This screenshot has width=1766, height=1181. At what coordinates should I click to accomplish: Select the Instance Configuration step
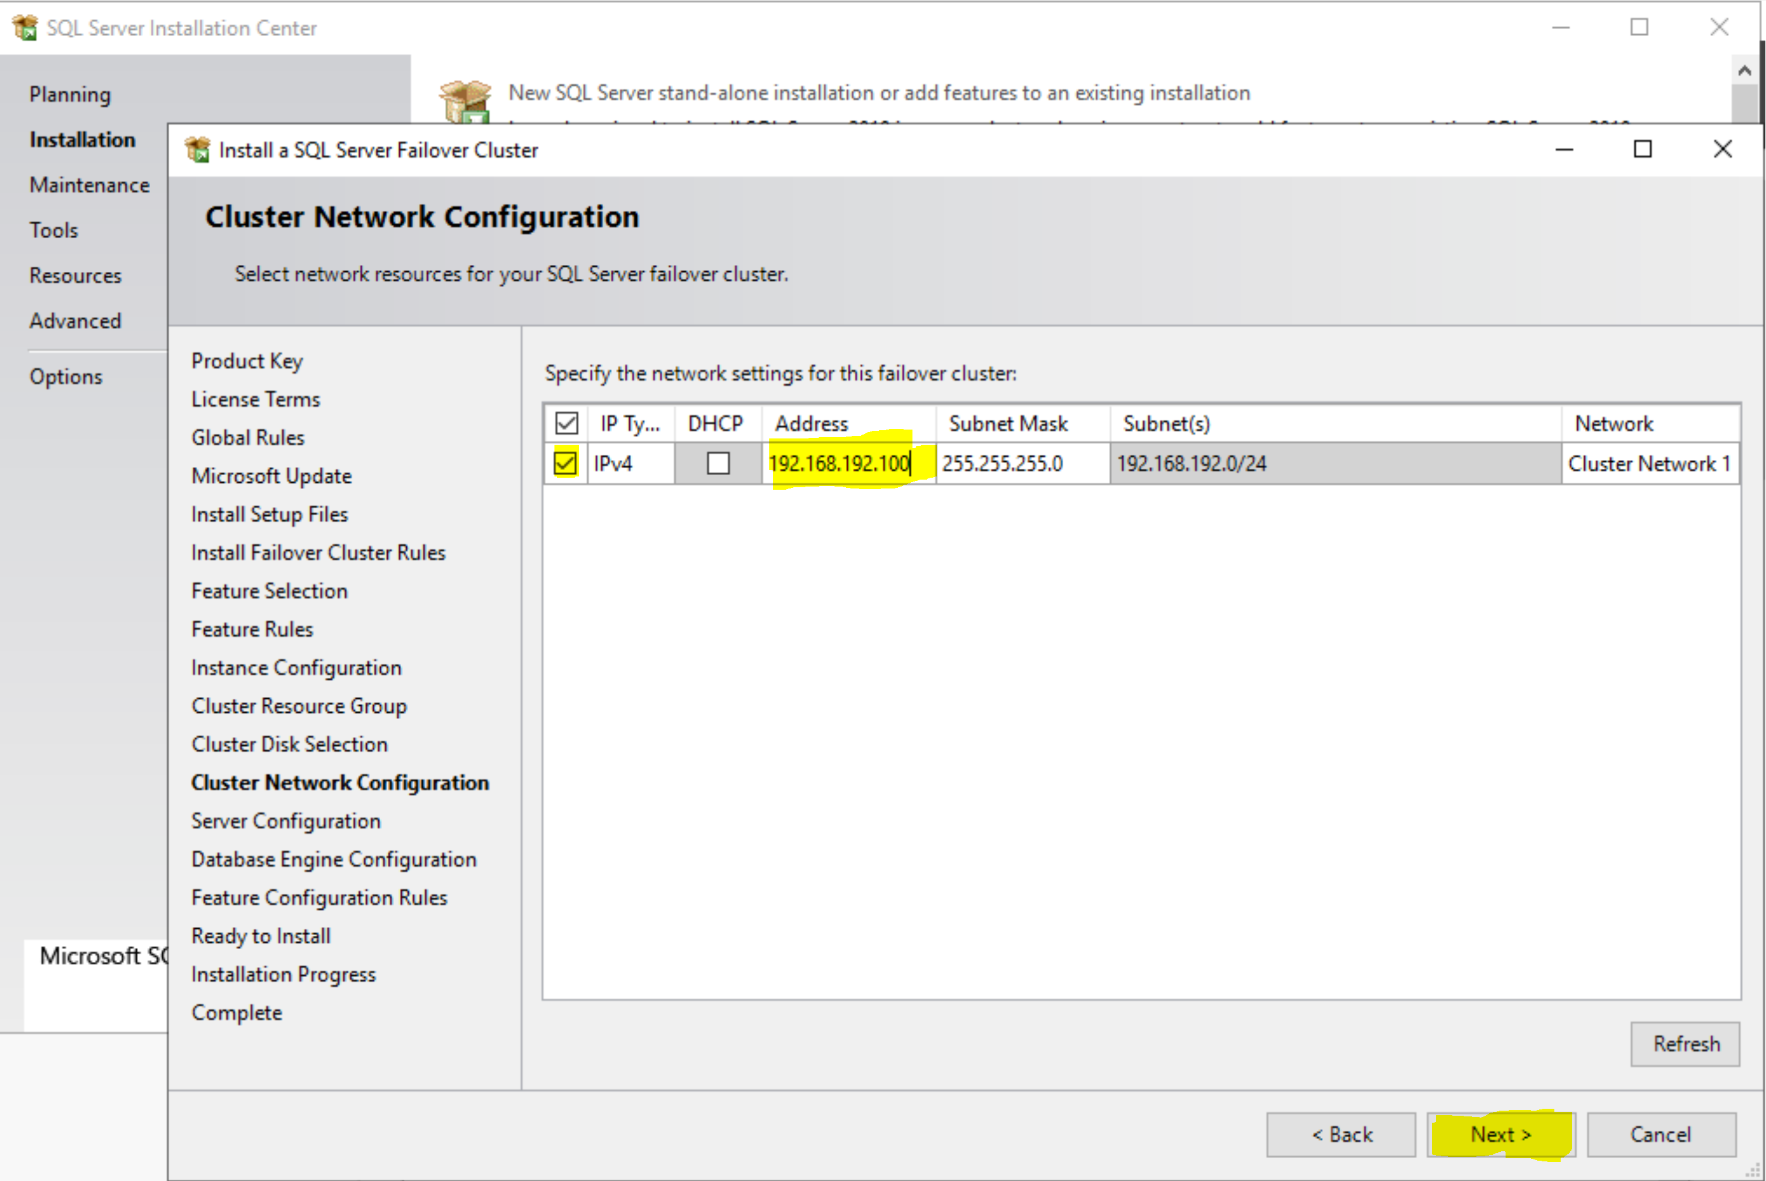pos(296,667)
